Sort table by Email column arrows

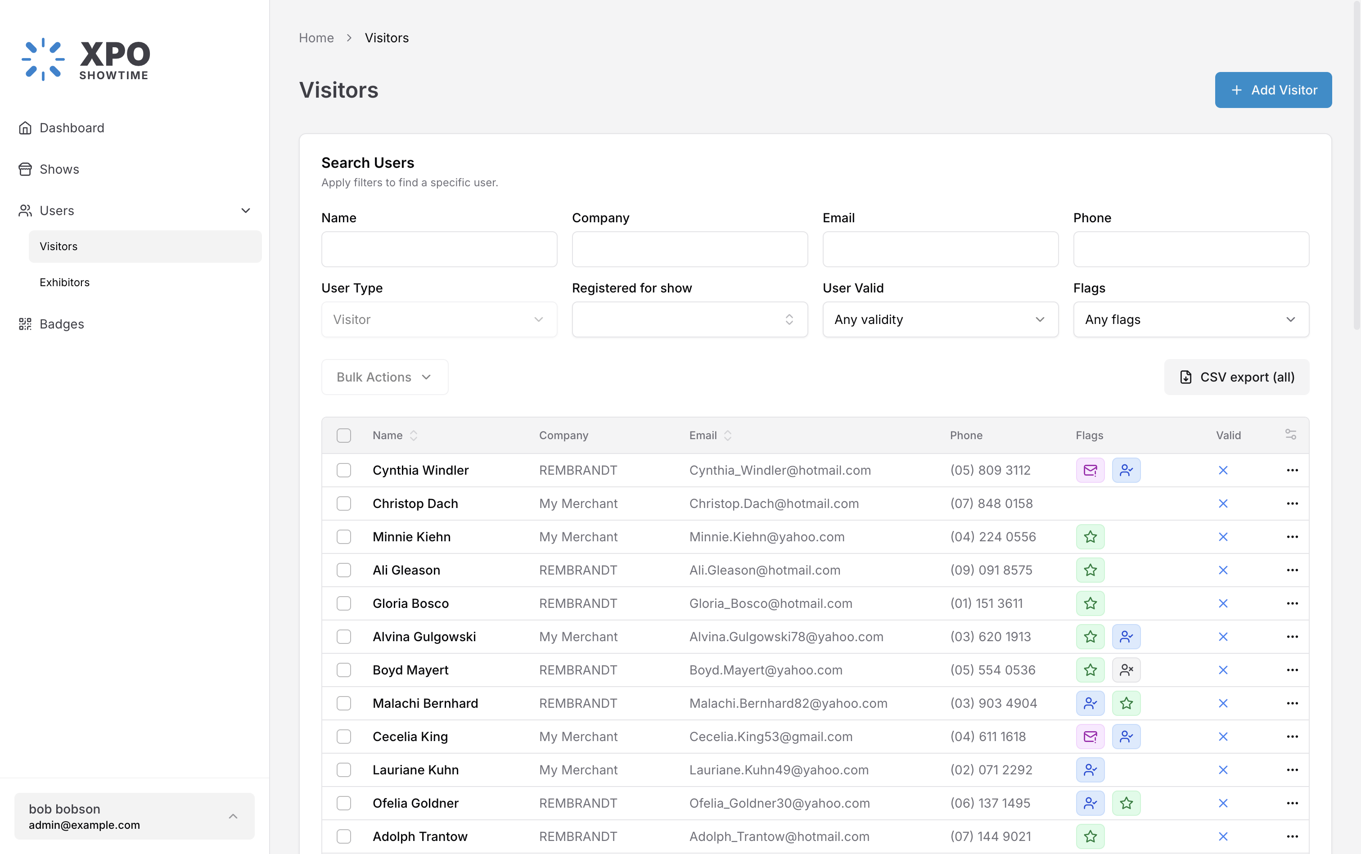tap(728, 436)
